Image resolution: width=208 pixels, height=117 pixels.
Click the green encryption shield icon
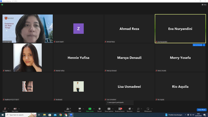coord(2,5)
